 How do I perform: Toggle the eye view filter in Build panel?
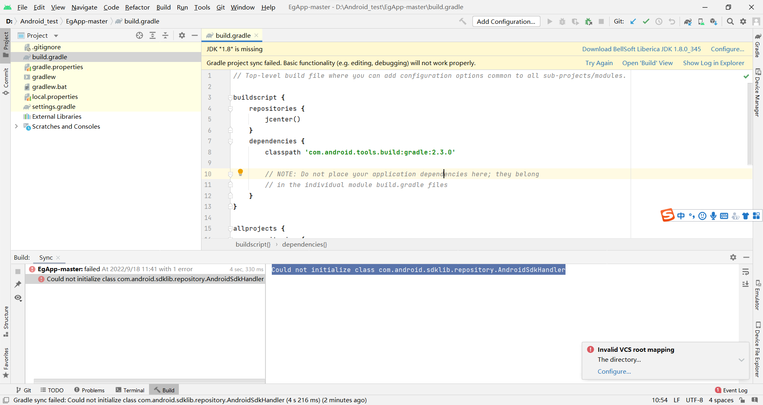18,298
